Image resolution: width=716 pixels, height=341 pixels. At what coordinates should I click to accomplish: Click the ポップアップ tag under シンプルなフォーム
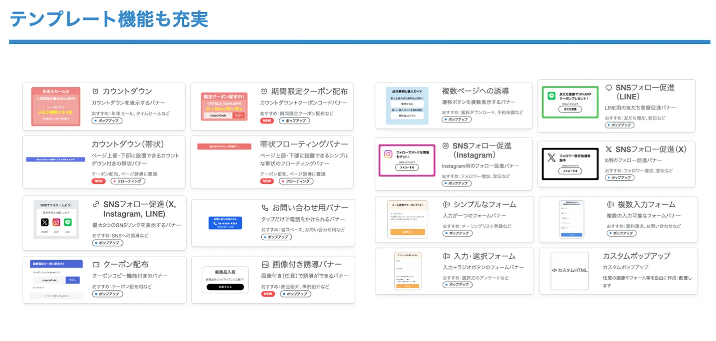click(x=457, y=233)
